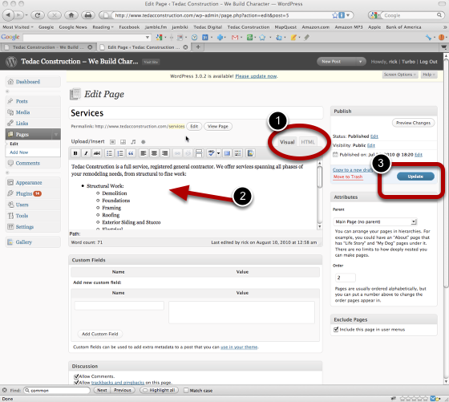Image resolution: width=449 pixels, height=402 pixels.
Task: Click Add Custom Field button
Action: tap(100, 334)
